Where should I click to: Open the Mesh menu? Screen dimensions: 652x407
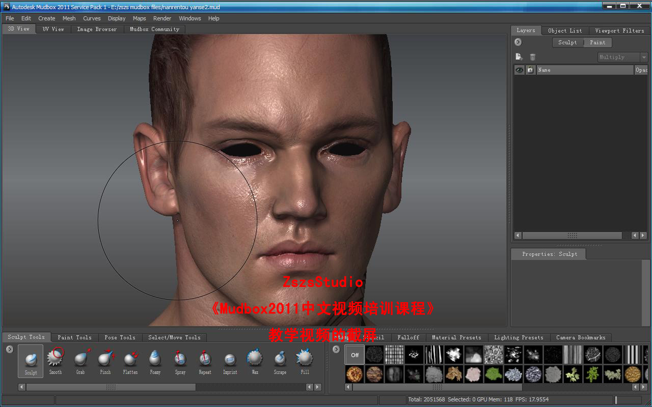[69, 18]
